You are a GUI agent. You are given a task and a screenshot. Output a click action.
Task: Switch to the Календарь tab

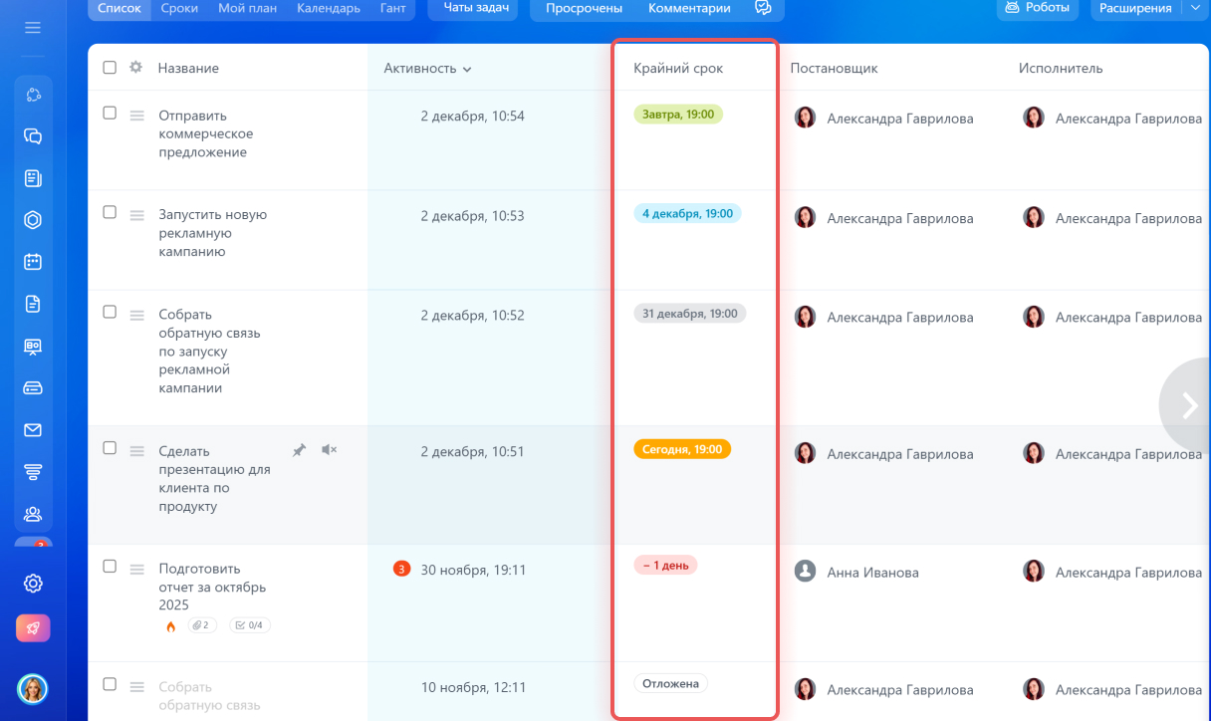coord(328,8)
